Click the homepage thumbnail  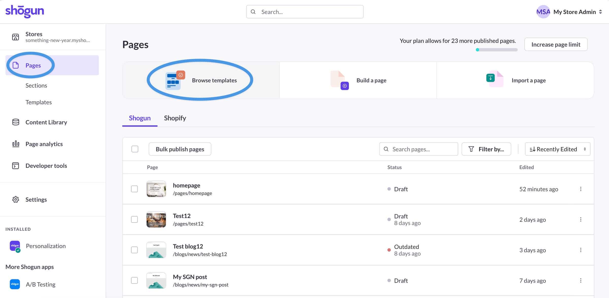pyautogui.click(x=156, y=189)
